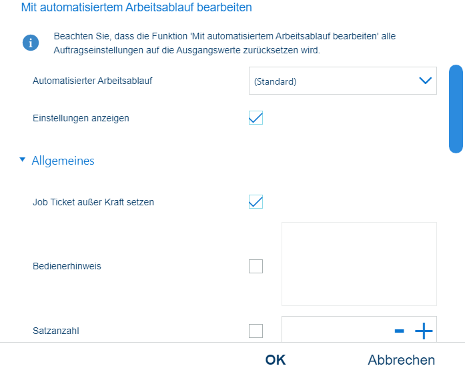Click the dialog title Mit automatisiertem Arbeitsablauf bearbeiten

[x=137, y=9]
